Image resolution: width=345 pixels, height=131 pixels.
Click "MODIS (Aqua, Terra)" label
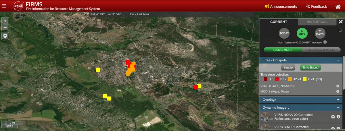(275, 91)
